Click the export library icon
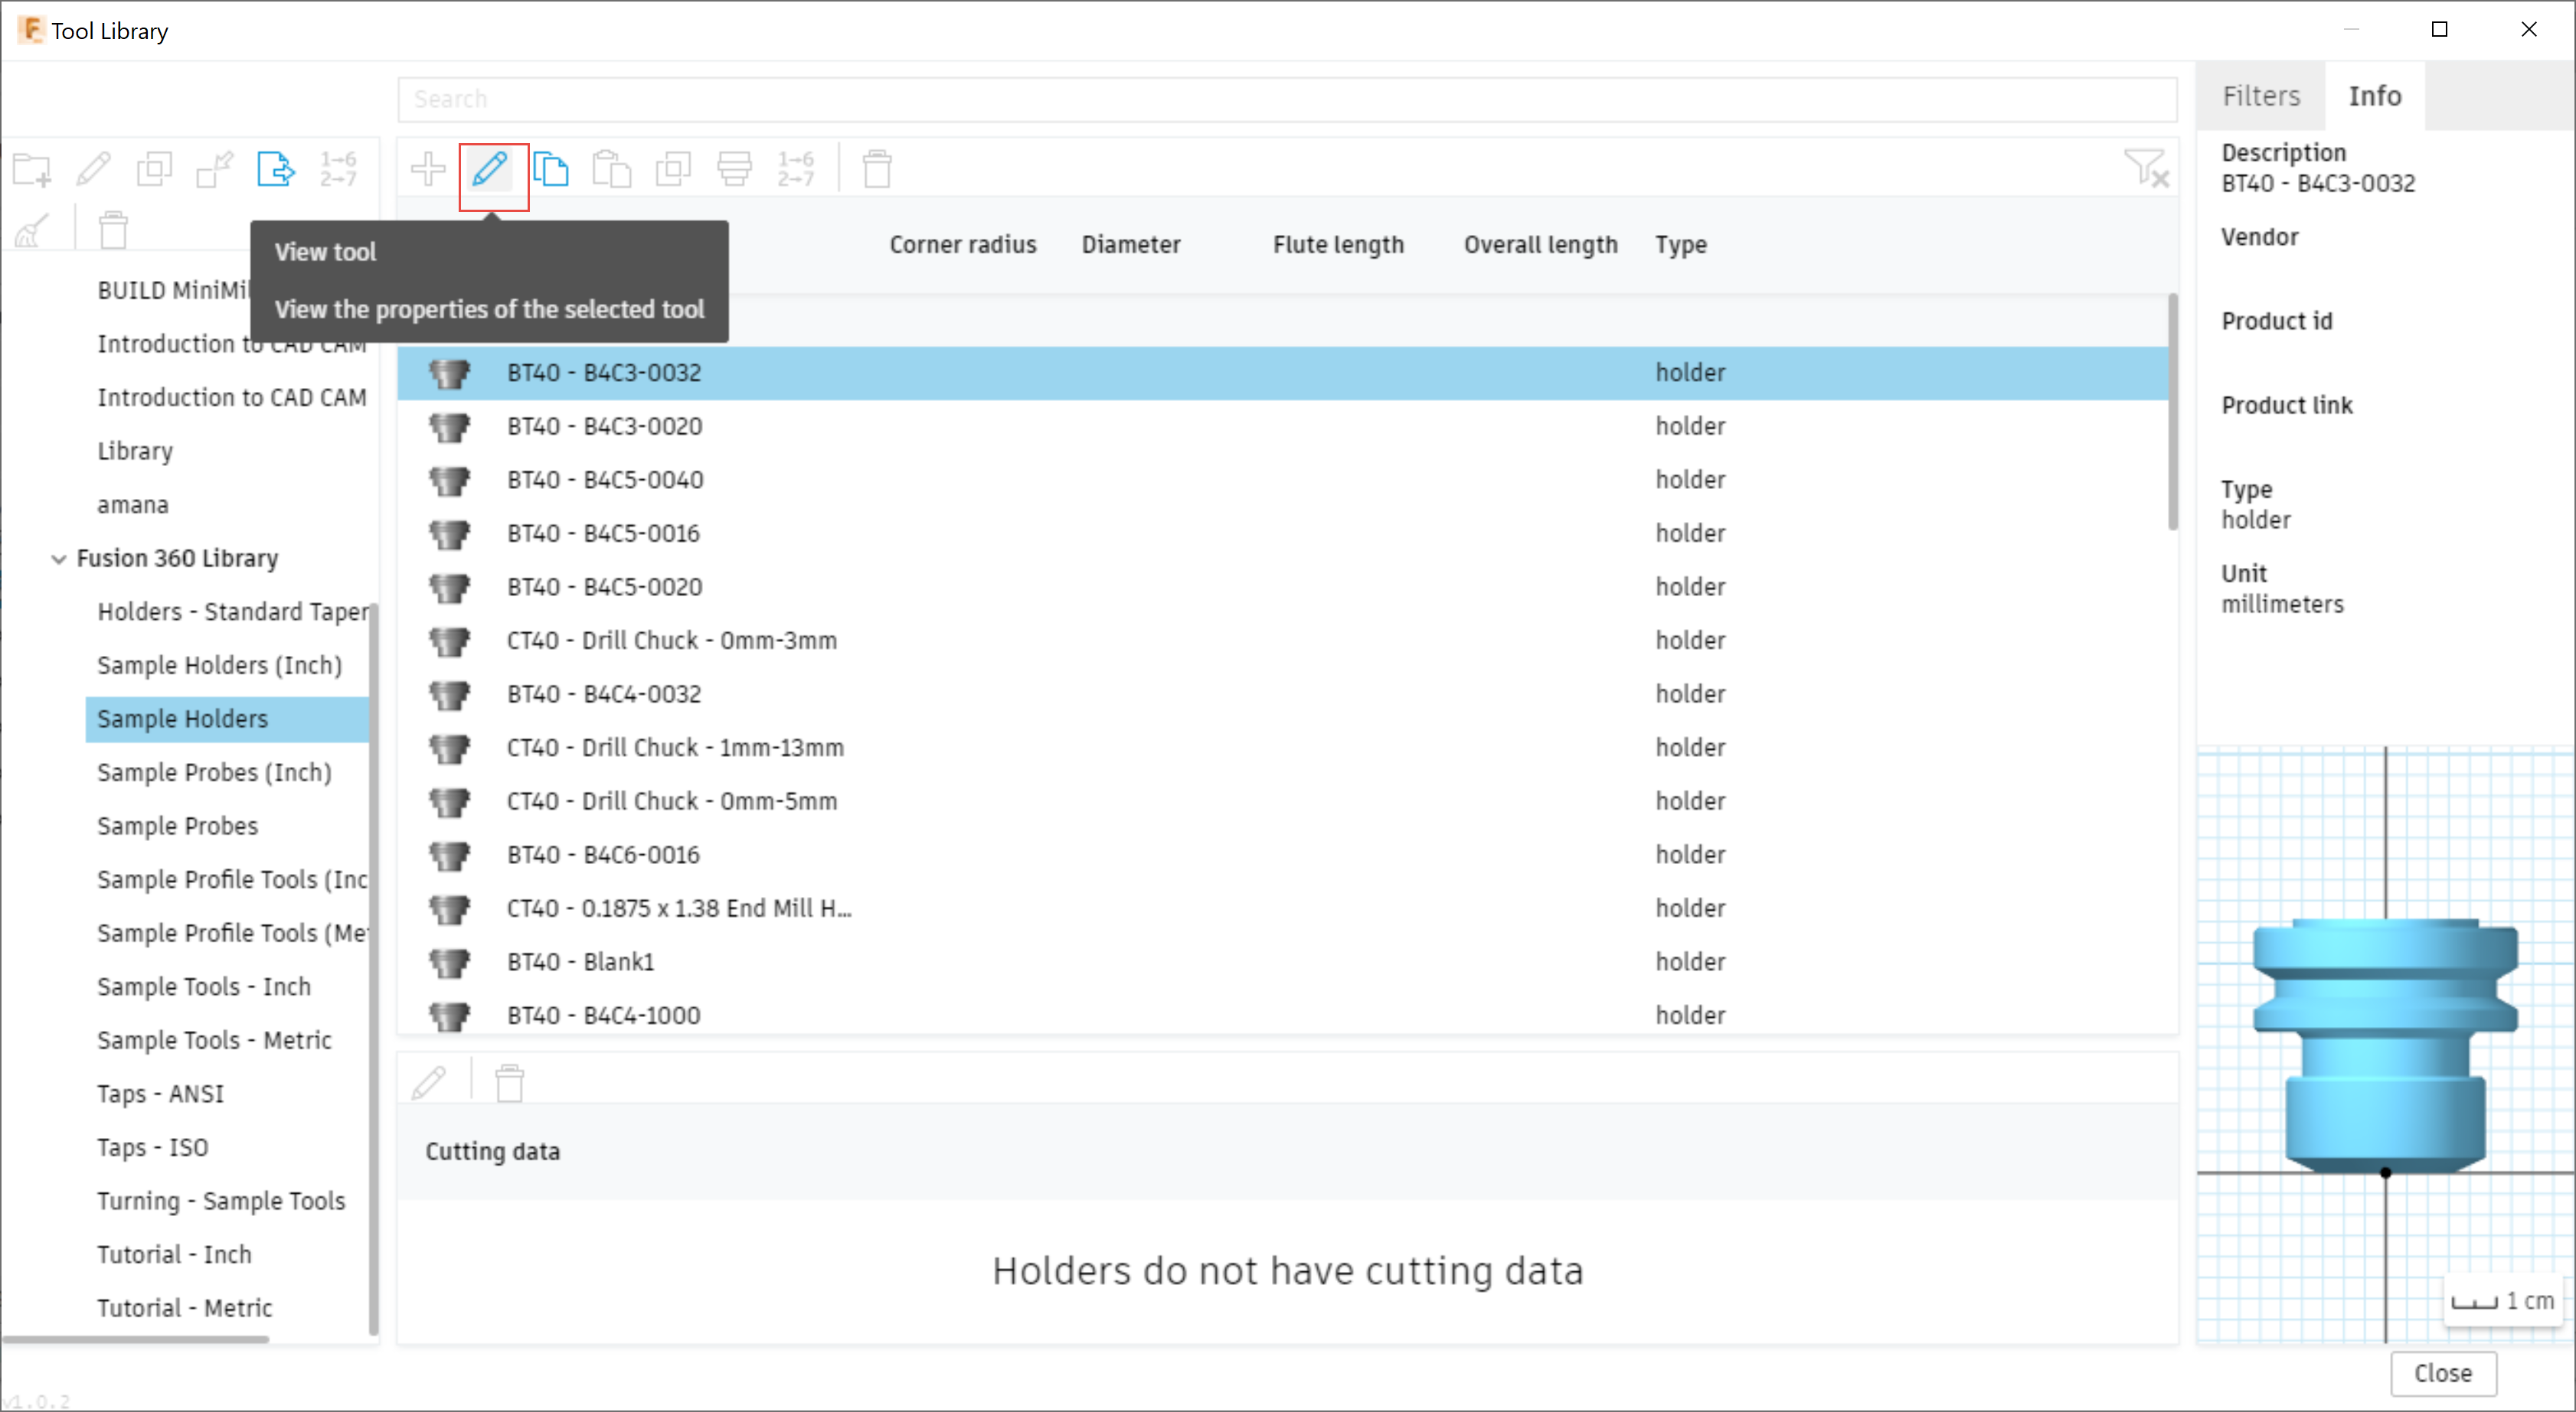The width and height of the screenshot is (2576, 1412). (x=276, y=169)
